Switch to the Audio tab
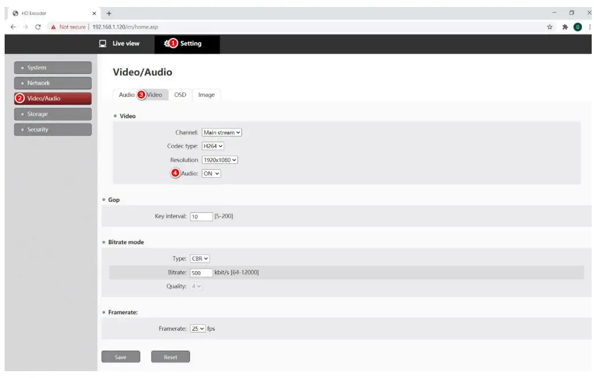 127,95
